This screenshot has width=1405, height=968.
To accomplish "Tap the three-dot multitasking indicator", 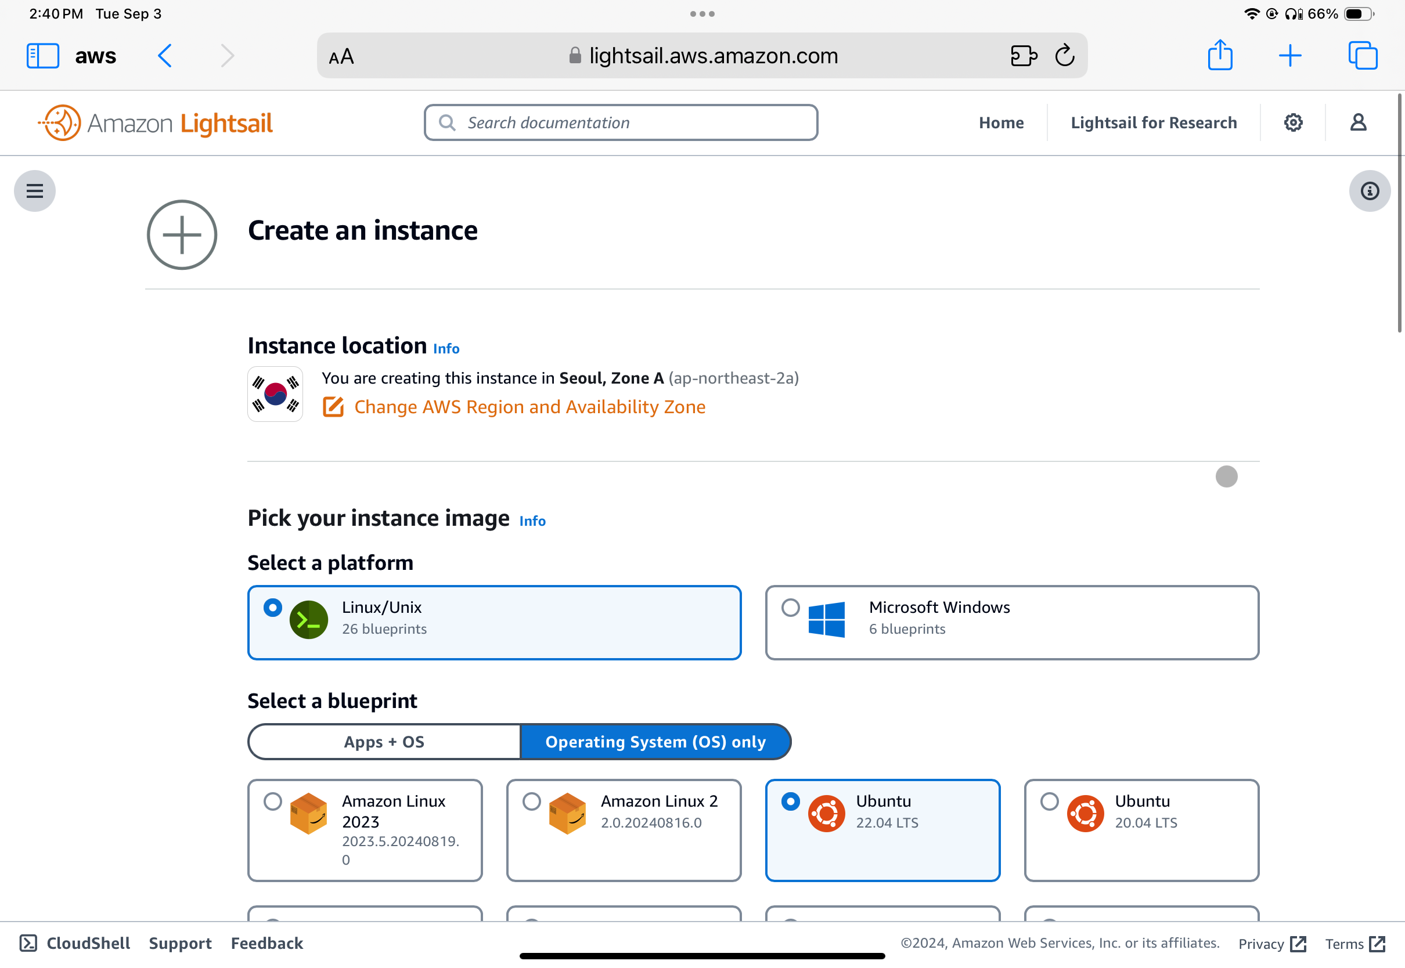I will 702,14.
